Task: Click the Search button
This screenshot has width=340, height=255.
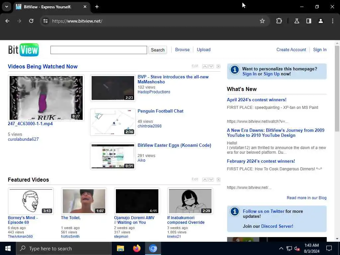Action: pos(158,50)
